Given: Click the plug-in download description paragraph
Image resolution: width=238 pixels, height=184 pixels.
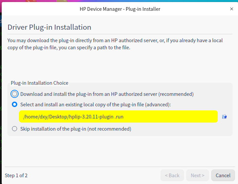Looking at the screenshot, I should (115, 44).
